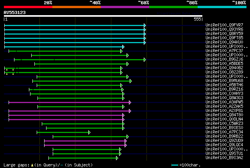Click the arrowhead ending the A7PC34 alignment

pos(89,133)
